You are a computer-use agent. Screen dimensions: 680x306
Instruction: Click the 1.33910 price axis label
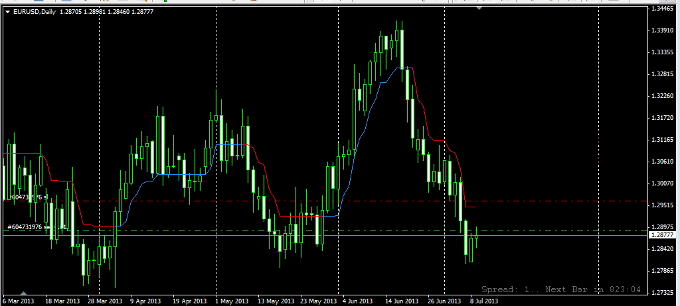[x=663, y=30]
